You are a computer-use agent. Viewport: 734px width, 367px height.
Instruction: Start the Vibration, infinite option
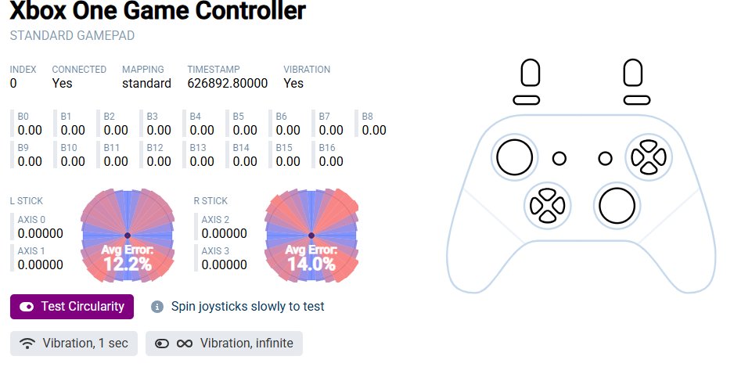tap(224, 344)
